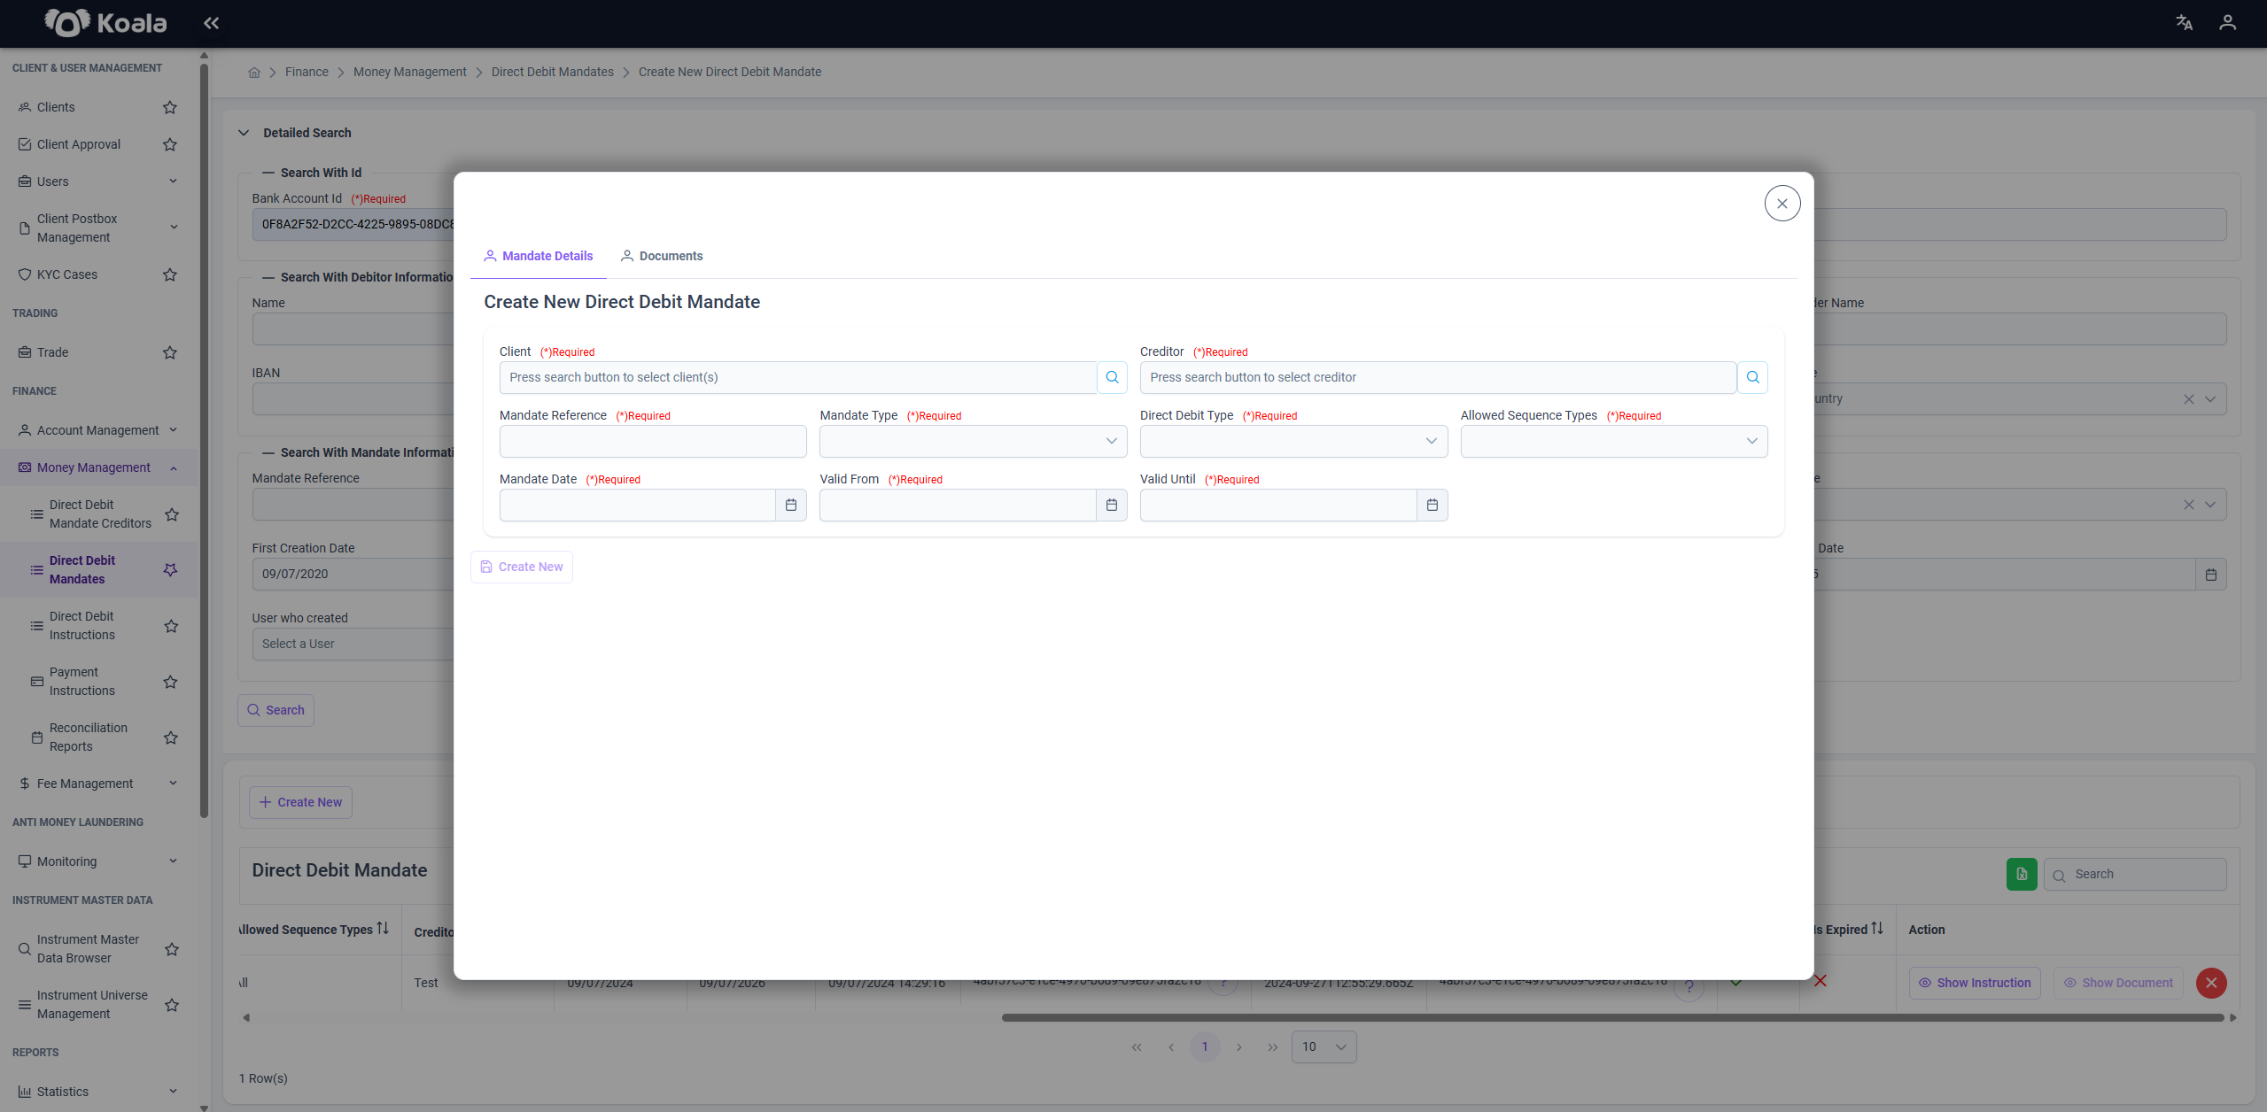Focus the Mandate Reference input field
Image resolution: width=2267 pixels, height=1112 pixels.
click(x=653, y=441)
